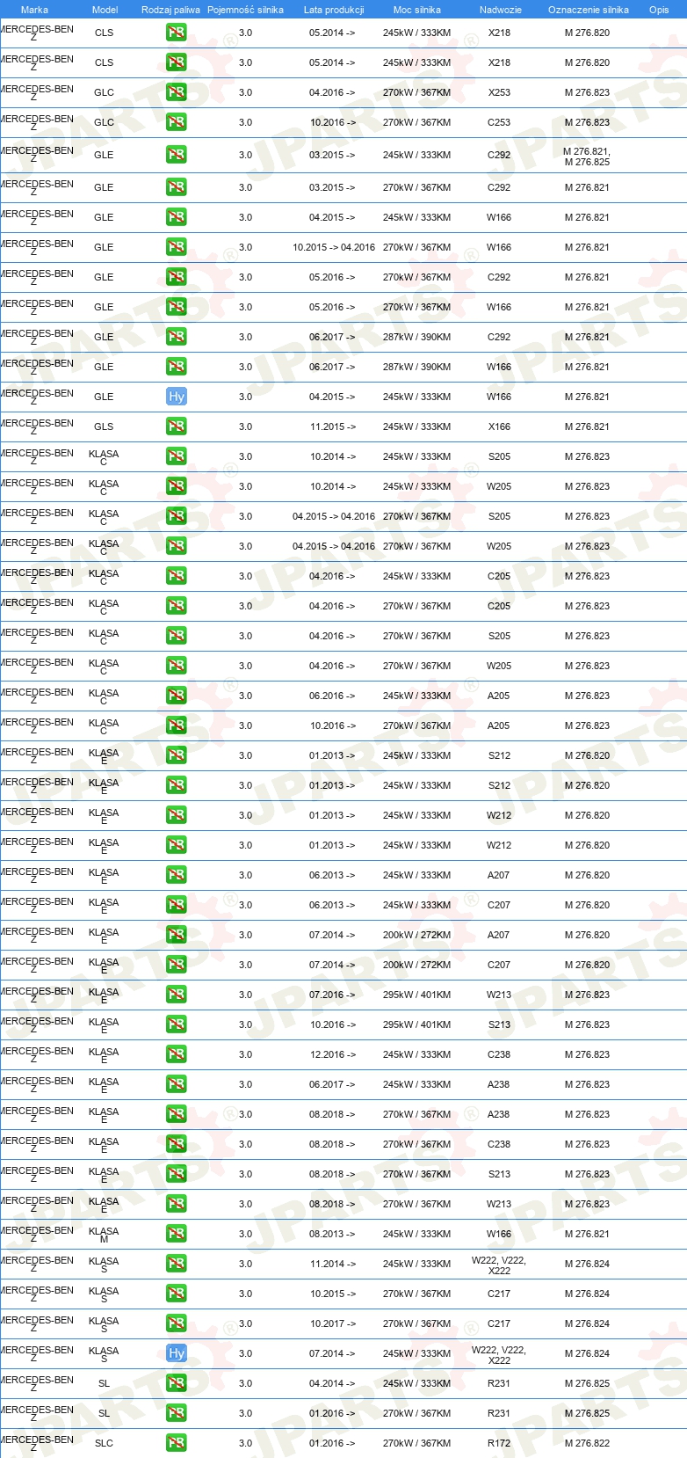687x1458 pixels.
Task: Click the petrol icon in the KLASA S C217 10.2017 row
Action: 177,1323
